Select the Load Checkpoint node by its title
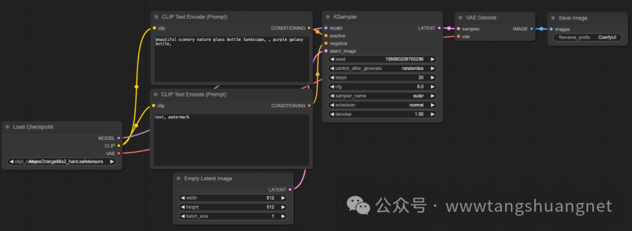This screenshot has height=231, width=632. (x=33, y=127)
